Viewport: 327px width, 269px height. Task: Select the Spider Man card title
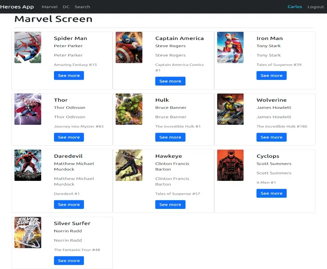[x=70, y=38]
